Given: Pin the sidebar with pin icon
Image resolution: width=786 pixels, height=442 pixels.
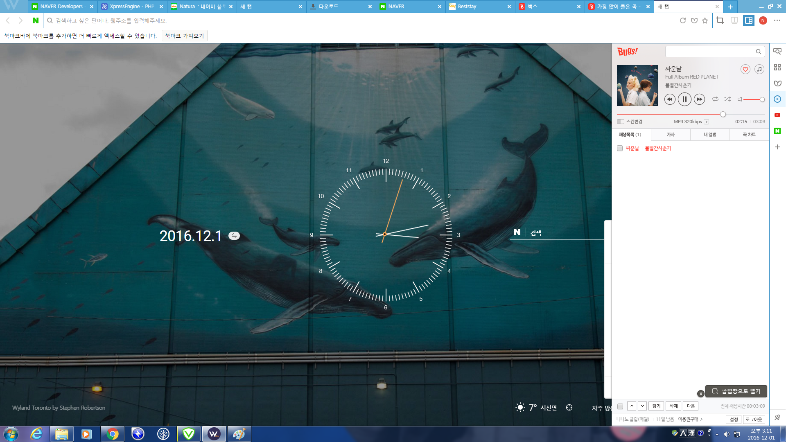Looking at the screenshot, I should pos(777,417).
